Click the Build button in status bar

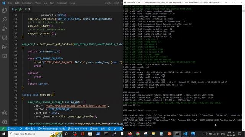coord(94,129)
